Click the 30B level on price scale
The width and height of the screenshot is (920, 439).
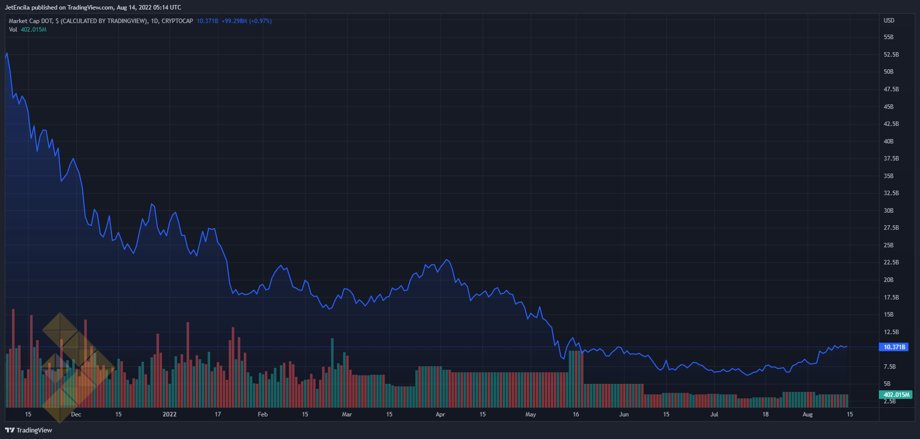coord(888,211)
